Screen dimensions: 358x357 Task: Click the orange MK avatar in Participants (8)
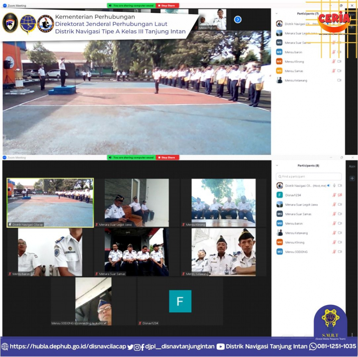[x=280, y=242]
